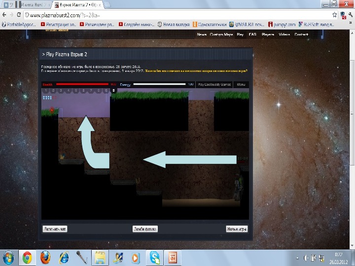Open Players in the site menu
355x266 pixels.
[268, 34]
